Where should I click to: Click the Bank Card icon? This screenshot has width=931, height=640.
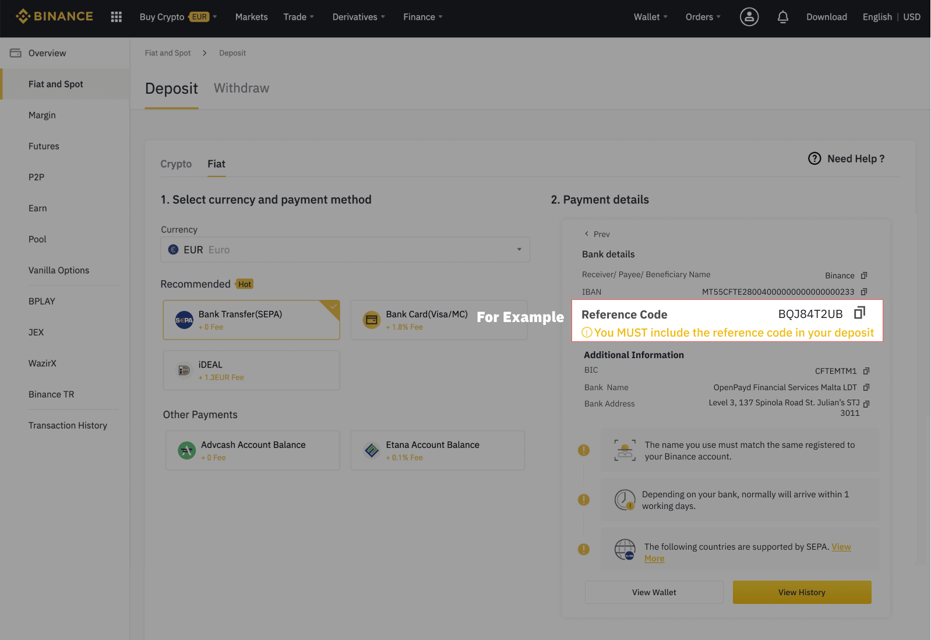point(372,320)
